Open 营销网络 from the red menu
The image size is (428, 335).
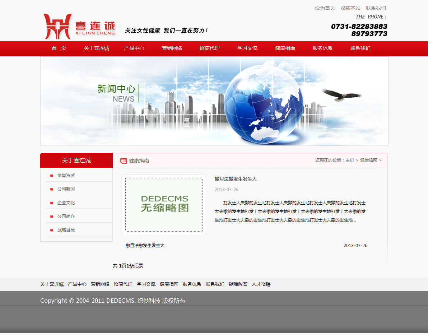[x=172, y=48]
